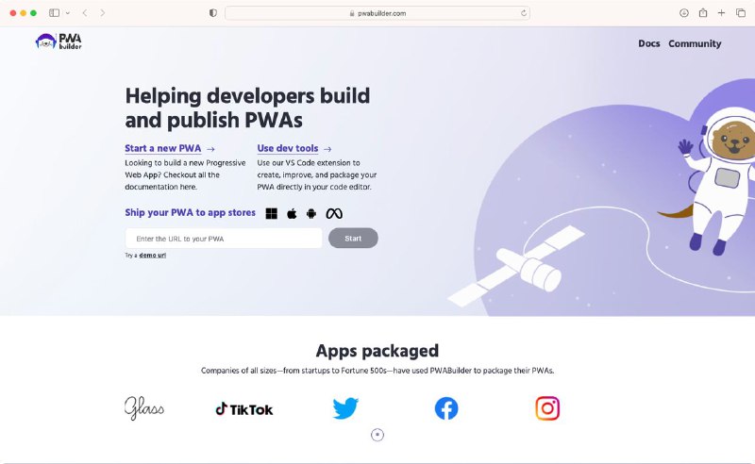The width and height of the screenshot is (755, 464).
Task: Select the Windows store icon
Action: coord(272,213)
